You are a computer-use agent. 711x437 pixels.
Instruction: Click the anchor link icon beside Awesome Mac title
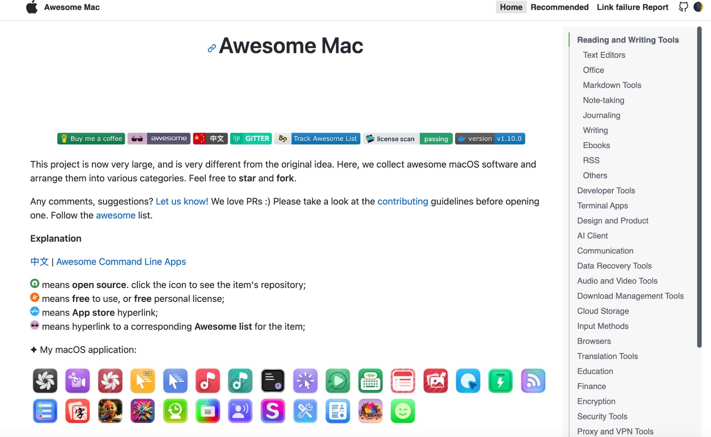tap(212, 48)
